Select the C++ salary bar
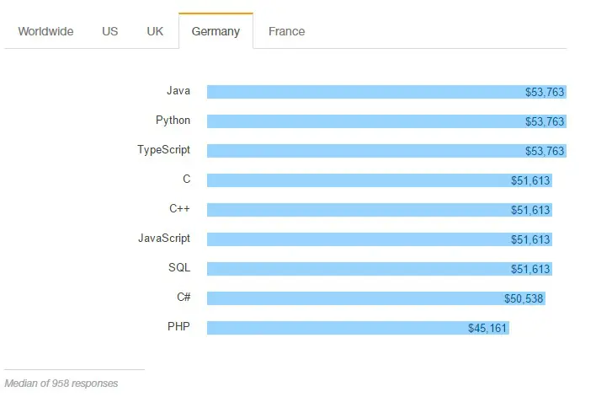Viewport: 612px width, 397px height. click(x=380, y=210)
